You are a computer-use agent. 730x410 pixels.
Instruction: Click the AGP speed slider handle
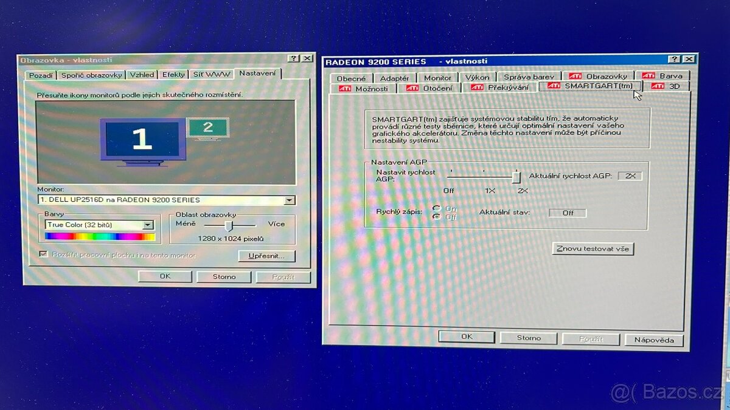tap(516, 176)
